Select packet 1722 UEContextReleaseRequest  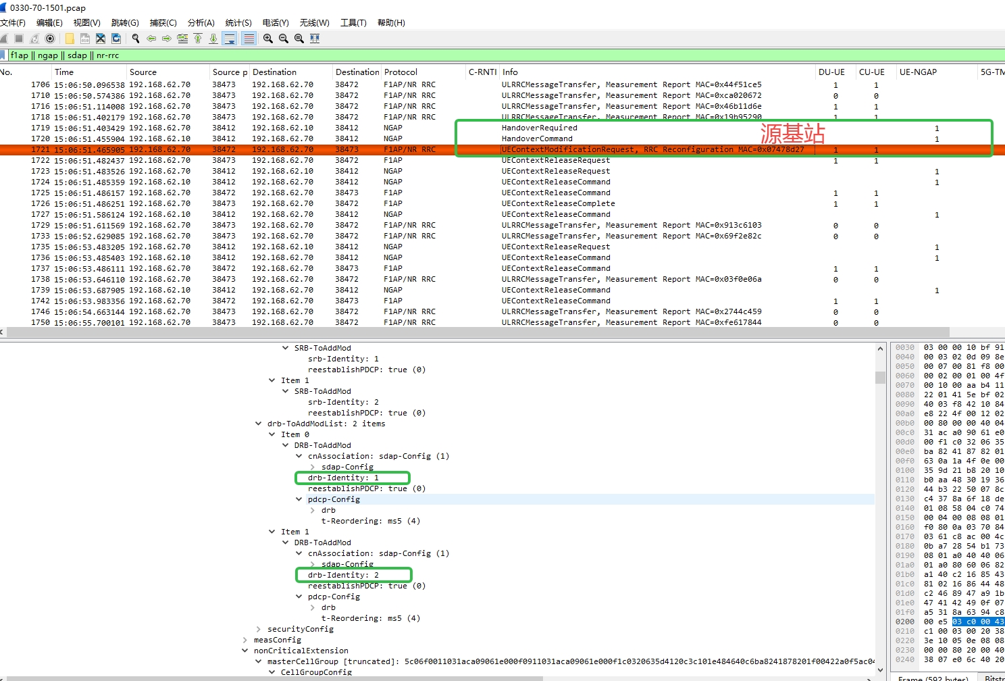[502, 160]
